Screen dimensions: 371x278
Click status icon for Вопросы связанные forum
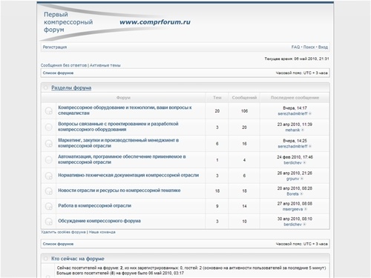(49, 127)
